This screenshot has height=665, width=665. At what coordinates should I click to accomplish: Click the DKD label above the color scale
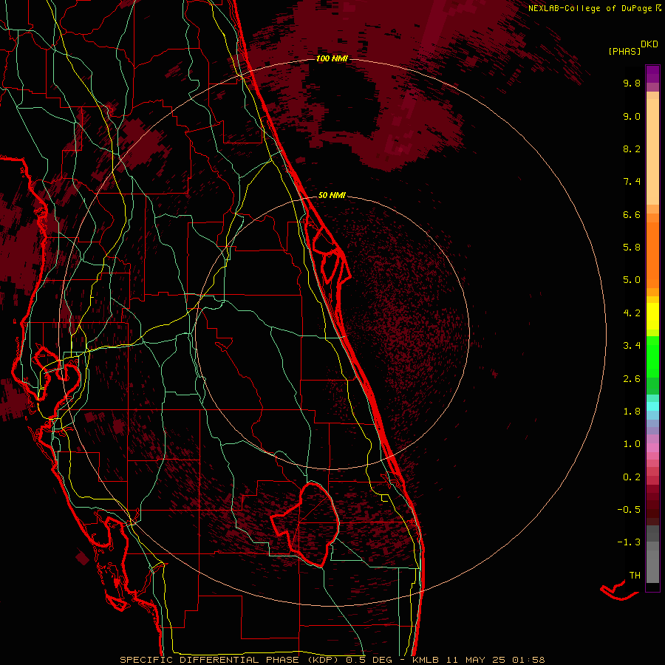pos(649,44)
